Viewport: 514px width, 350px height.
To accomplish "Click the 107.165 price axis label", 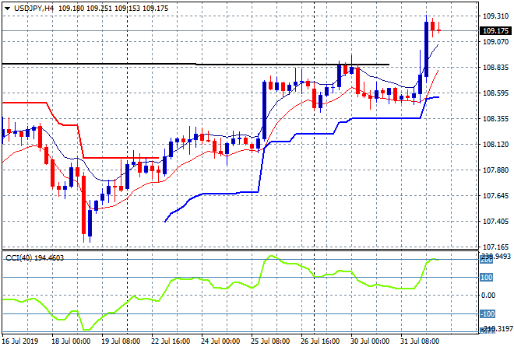I will 495,247.
